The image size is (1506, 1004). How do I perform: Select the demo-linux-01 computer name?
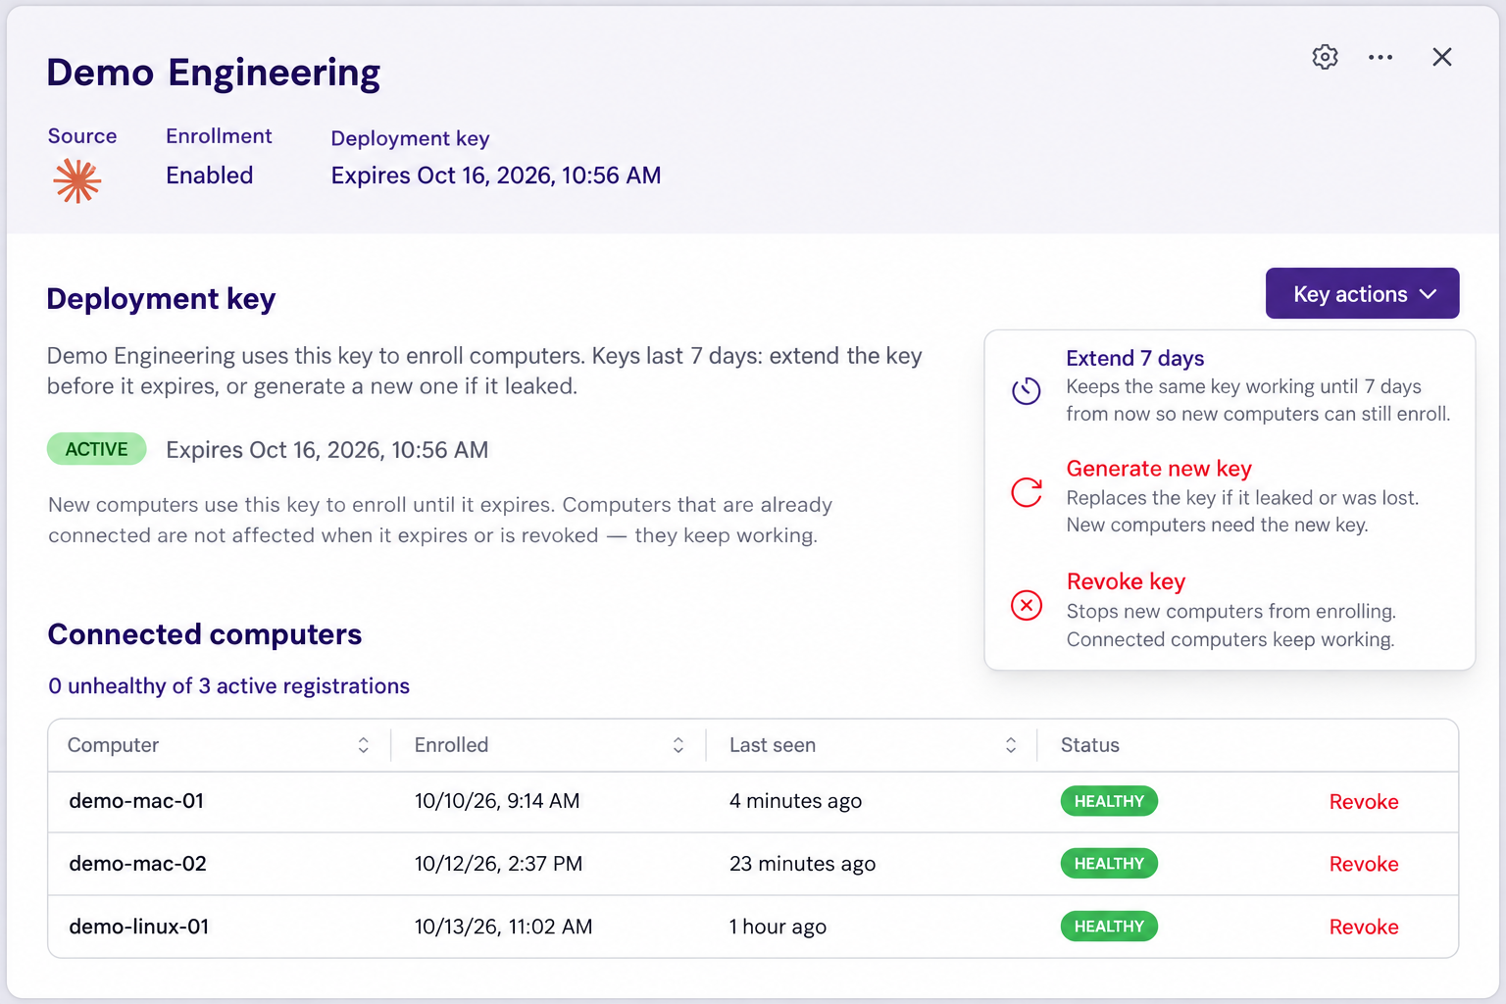(139, 927)
